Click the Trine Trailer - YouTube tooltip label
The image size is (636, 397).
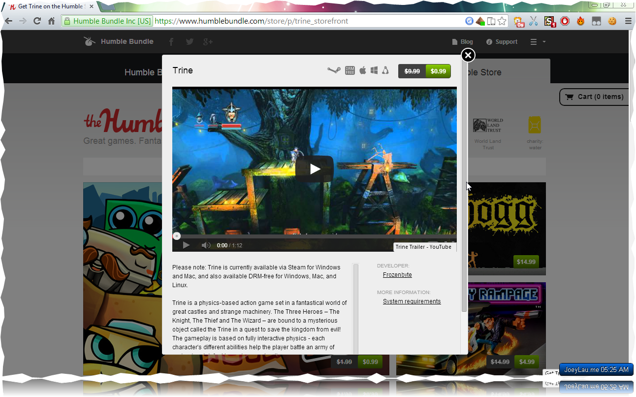click(423, 247)
